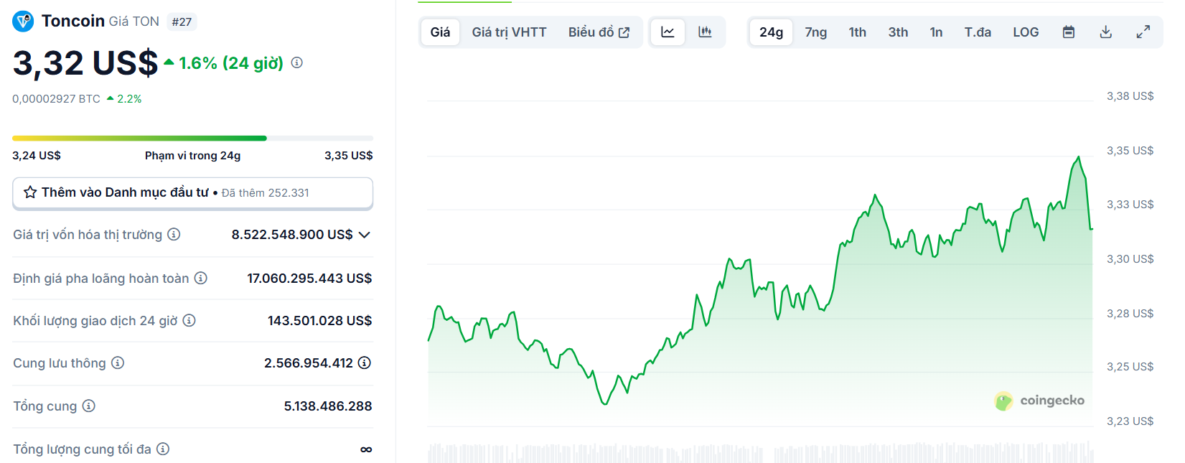Click the star icon in add-to-portfolio button
1185x463 pixels.
(30, 192)
